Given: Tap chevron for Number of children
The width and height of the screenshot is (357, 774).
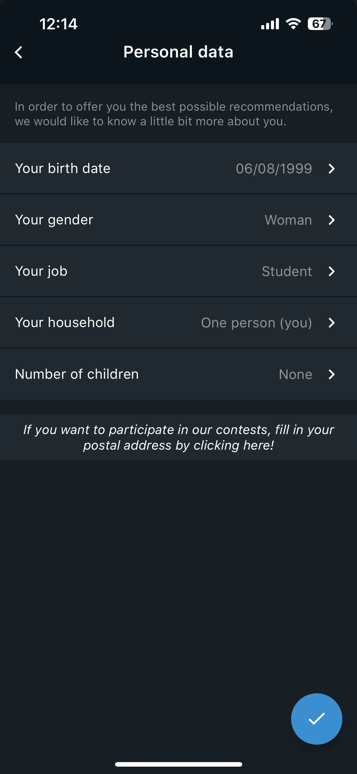Looking at the screenshot, I should coord(332,374).
